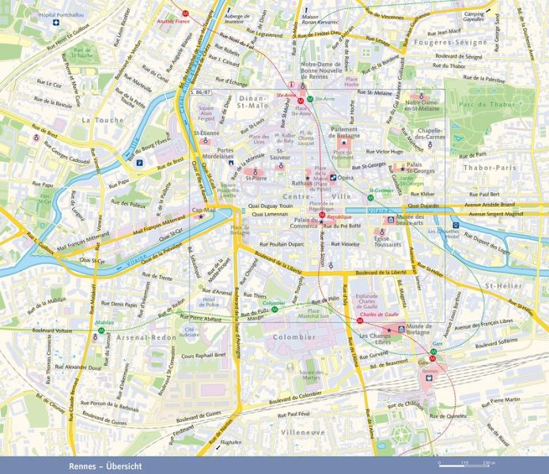Select the green Gare metro marker
The height and width of the screenshot is (474, 549).
coord(434,352)
